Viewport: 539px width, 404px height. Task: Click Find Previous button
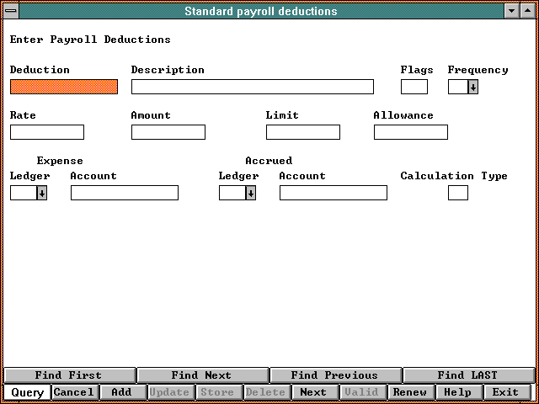(334, 375)
